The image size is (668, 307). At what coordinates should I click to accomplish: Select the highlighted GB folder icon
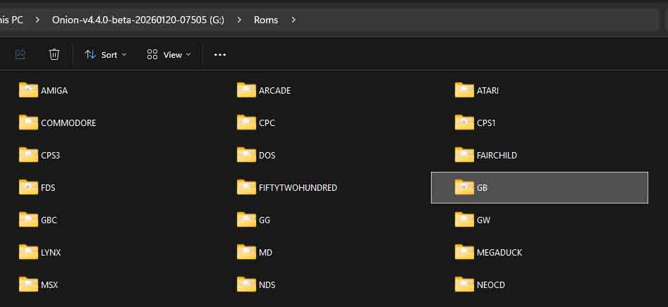pos(464,187)
